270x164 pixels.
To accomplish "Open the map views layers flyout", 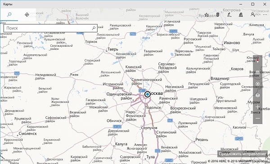I will coord(257,95).
